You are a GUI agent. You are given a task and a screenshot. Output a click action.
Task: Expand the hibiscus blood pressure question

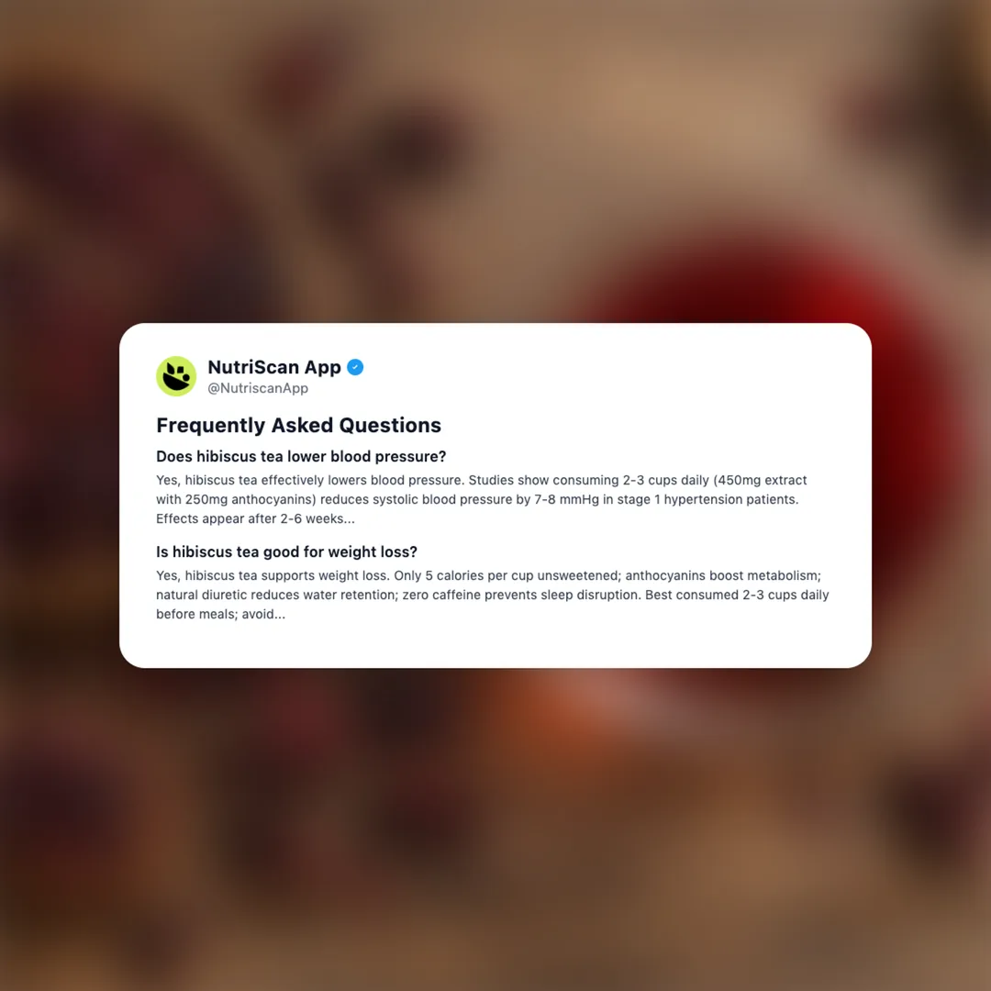pos(301,456)
